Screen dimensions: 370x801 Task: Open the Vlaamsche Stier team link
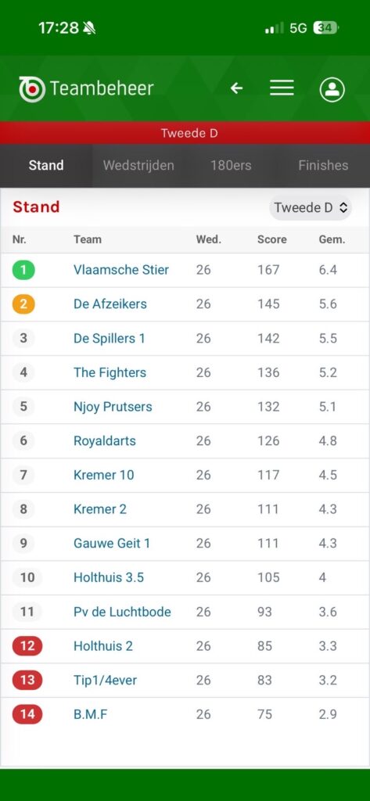(x=121, y=270)
